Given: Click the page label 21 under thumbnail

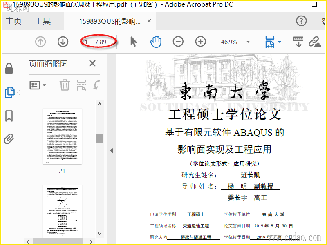Looking at the screenshot, I should (62, 171).
